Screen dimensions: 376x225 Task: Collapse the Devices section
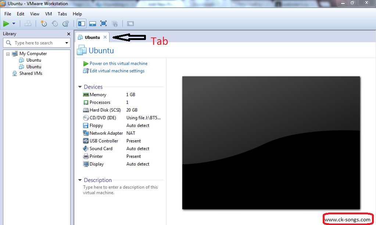click(80, 87)
